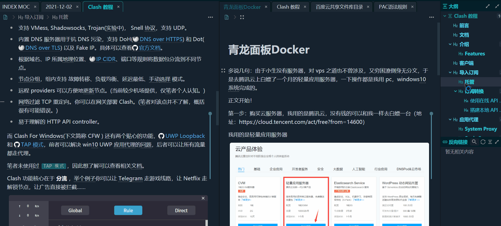Go to H2 客户端 heading in outline
The width and height of the screenshot is (501, 226).
(466, 63)
